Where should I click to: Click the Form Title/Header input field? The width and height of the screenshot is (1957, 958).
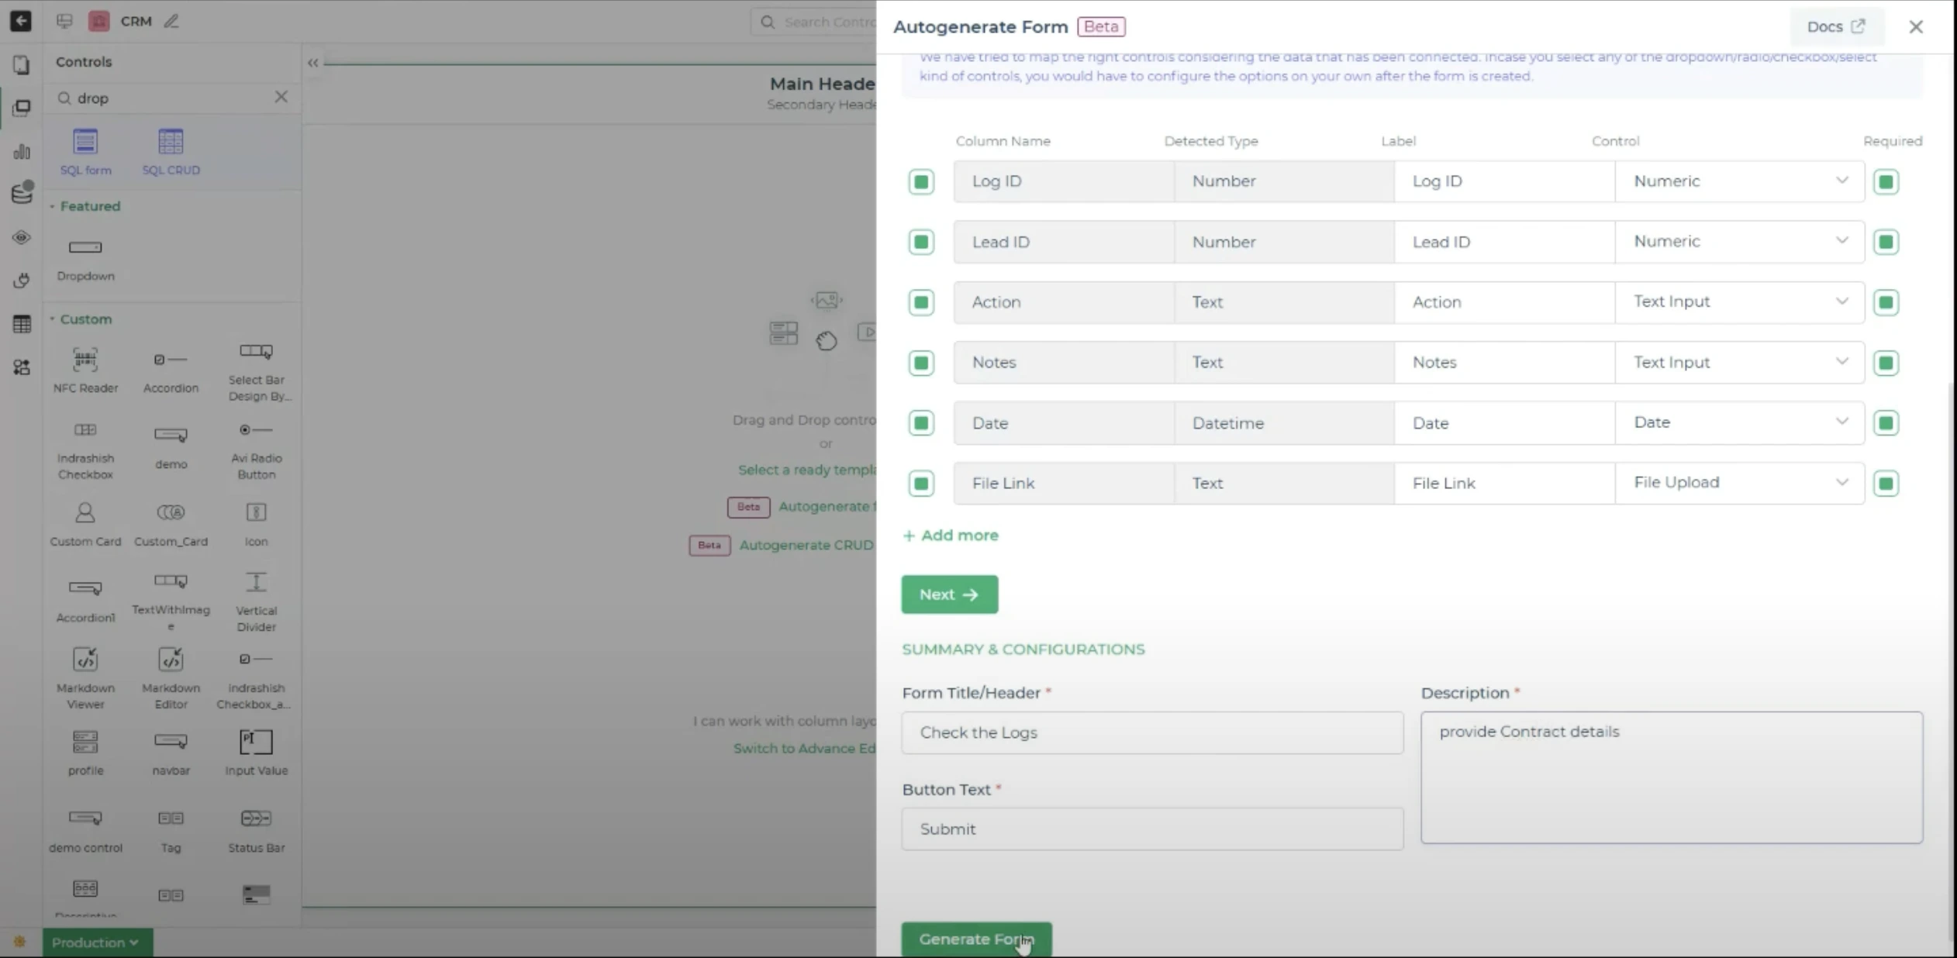1151,732
